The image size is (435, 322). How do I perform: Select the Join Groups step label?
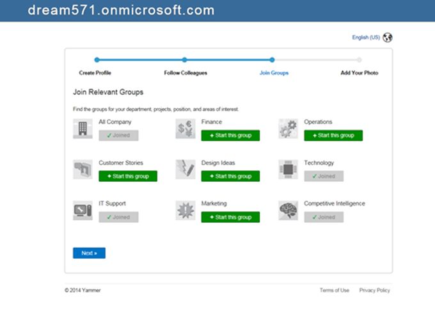[x=274, y=73]
